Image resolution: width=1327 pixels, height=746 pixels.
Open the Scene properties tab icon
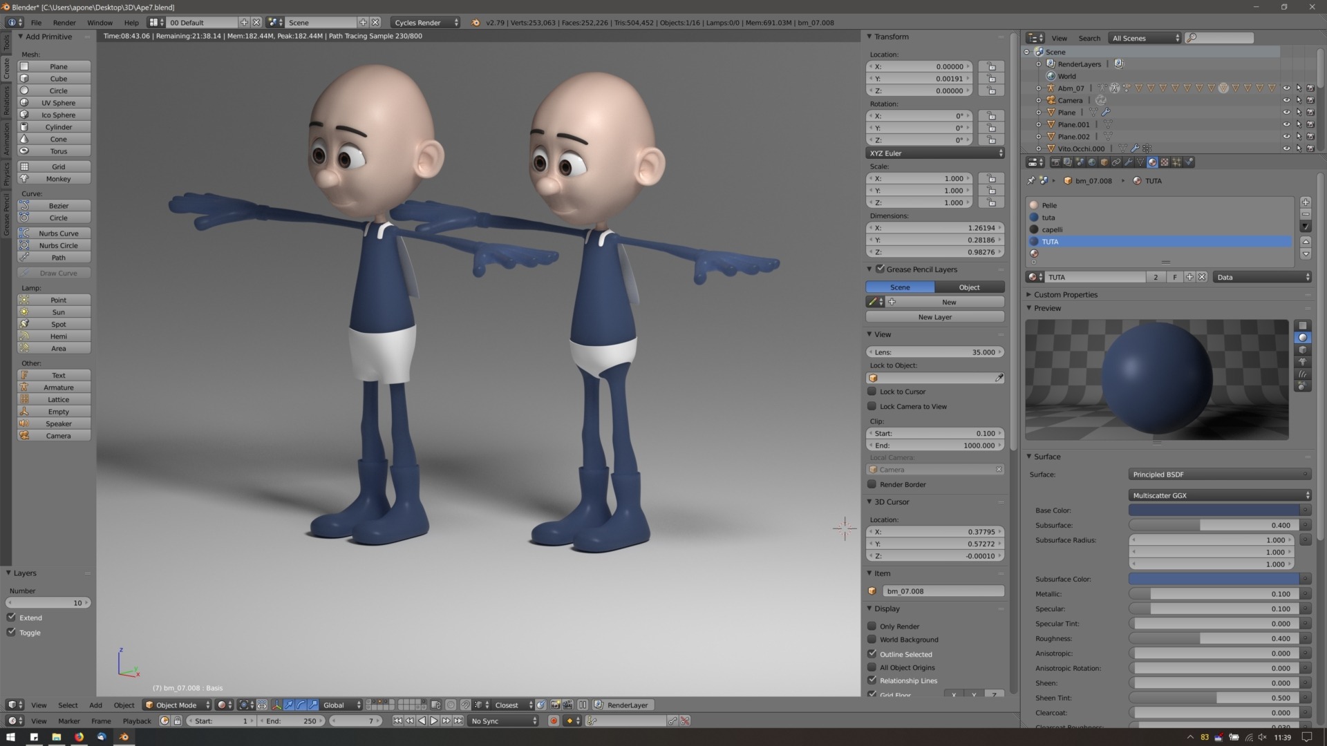pos(1080,162)
